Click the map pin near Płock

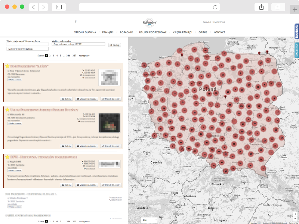coord(225,97)
